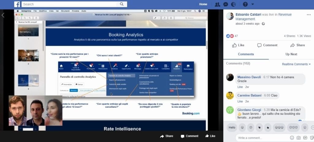The height and width of the screenshot is (142, 314).
Task: Open the emoji picker in comment box
Action: coord(292,138)
